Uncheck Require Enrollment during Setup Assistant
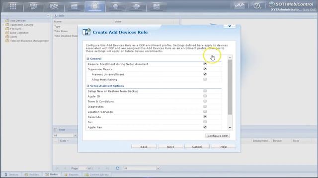 205,64
